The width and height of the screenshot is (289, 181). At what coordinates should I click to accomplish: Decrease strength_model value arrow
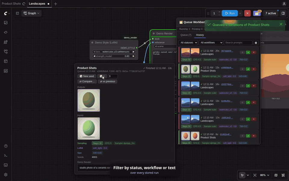94,56
